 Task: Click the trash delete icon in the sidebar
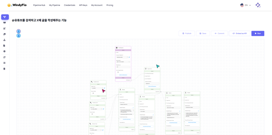[4, 69]
